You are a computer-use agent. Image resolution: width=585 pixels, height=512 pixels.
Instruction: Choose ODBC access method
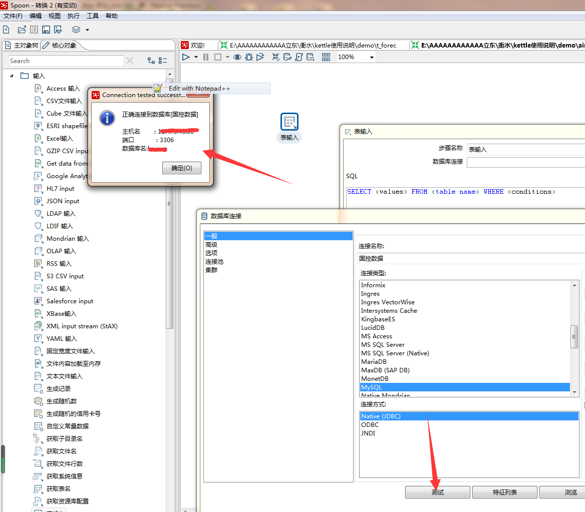click(370, 425)
